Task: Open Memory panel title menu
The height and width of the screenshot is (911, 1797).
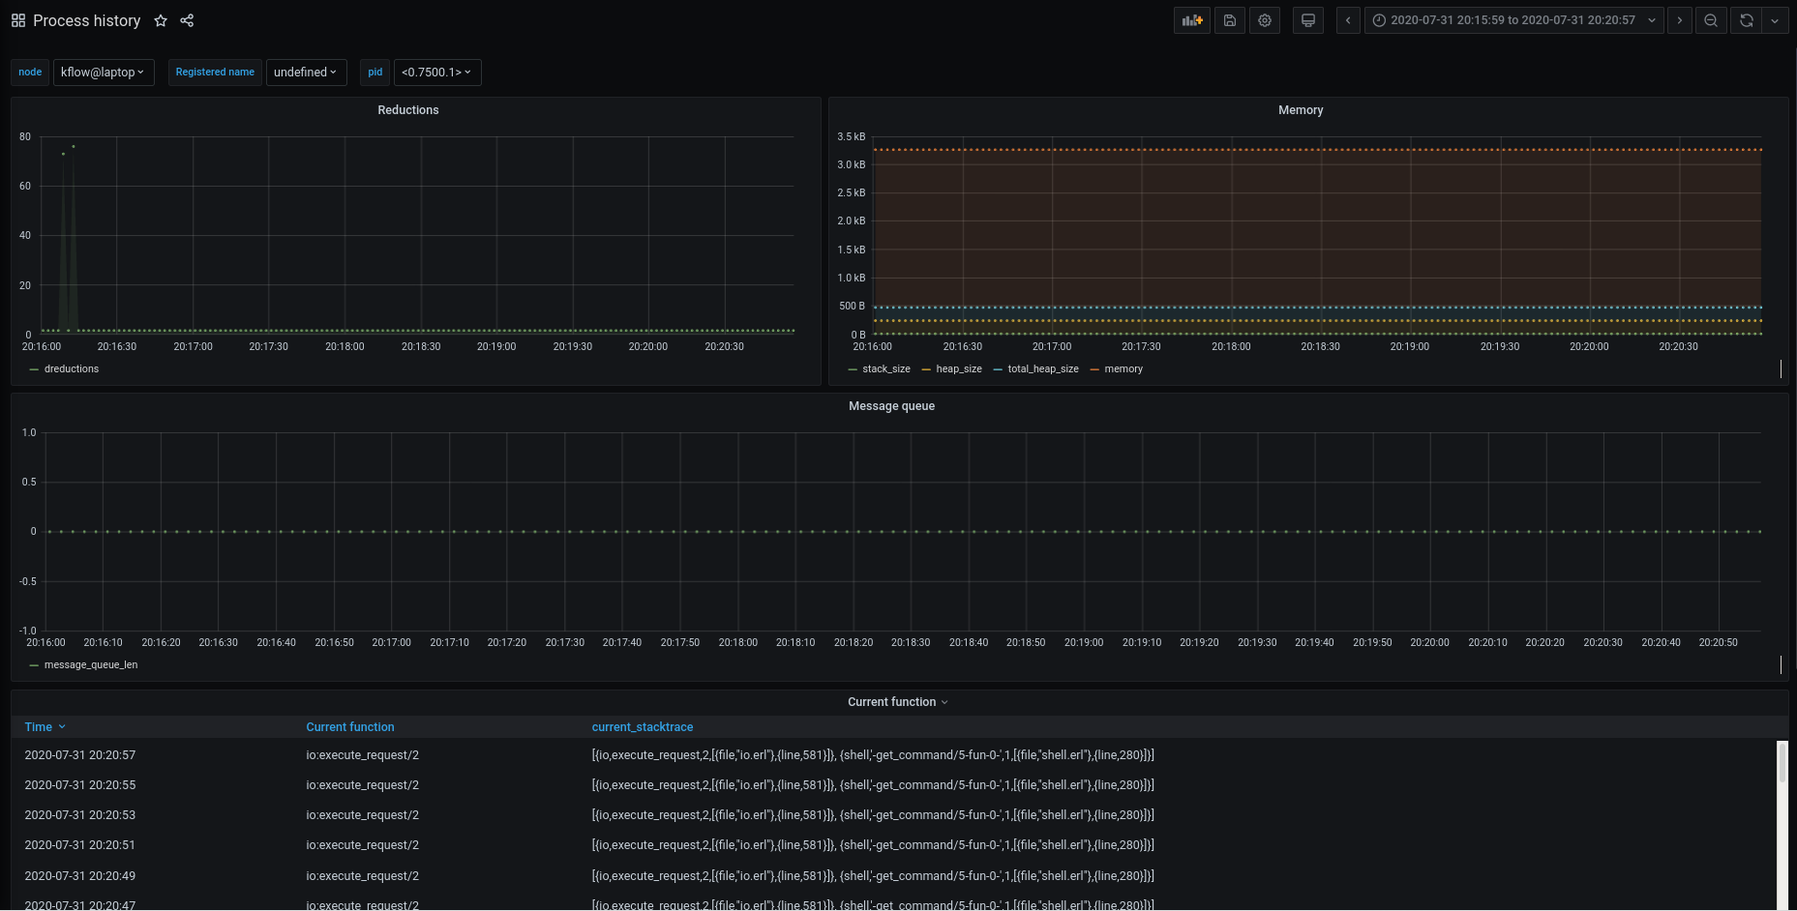Action: (1300, 110)
